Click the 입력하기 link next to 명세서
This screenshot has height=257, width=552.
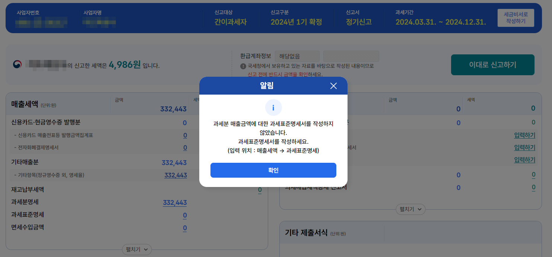pos(524,147)
